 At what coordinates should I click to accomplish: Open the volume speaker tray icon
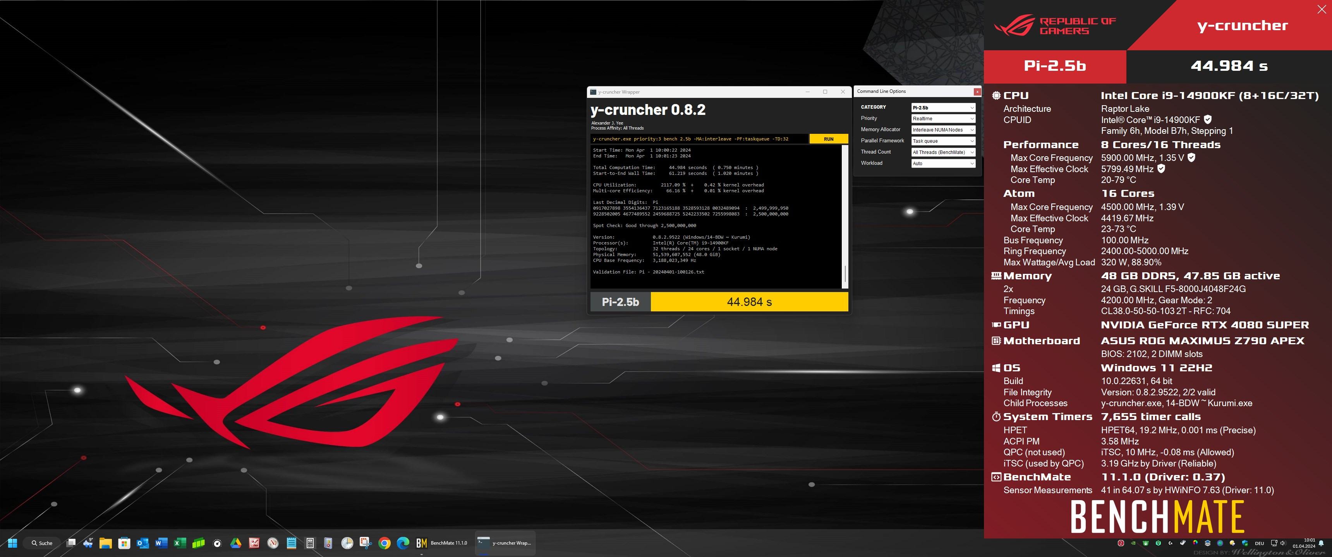pyautogui.click(x=1283, y=543)
